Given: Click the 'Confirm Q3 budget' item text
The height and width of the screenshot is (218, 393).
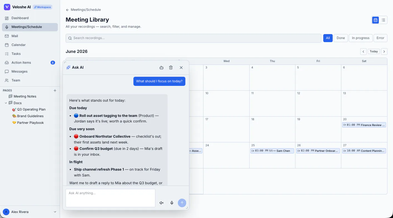Looking at the screenshot, I should (x=96, y=149).
